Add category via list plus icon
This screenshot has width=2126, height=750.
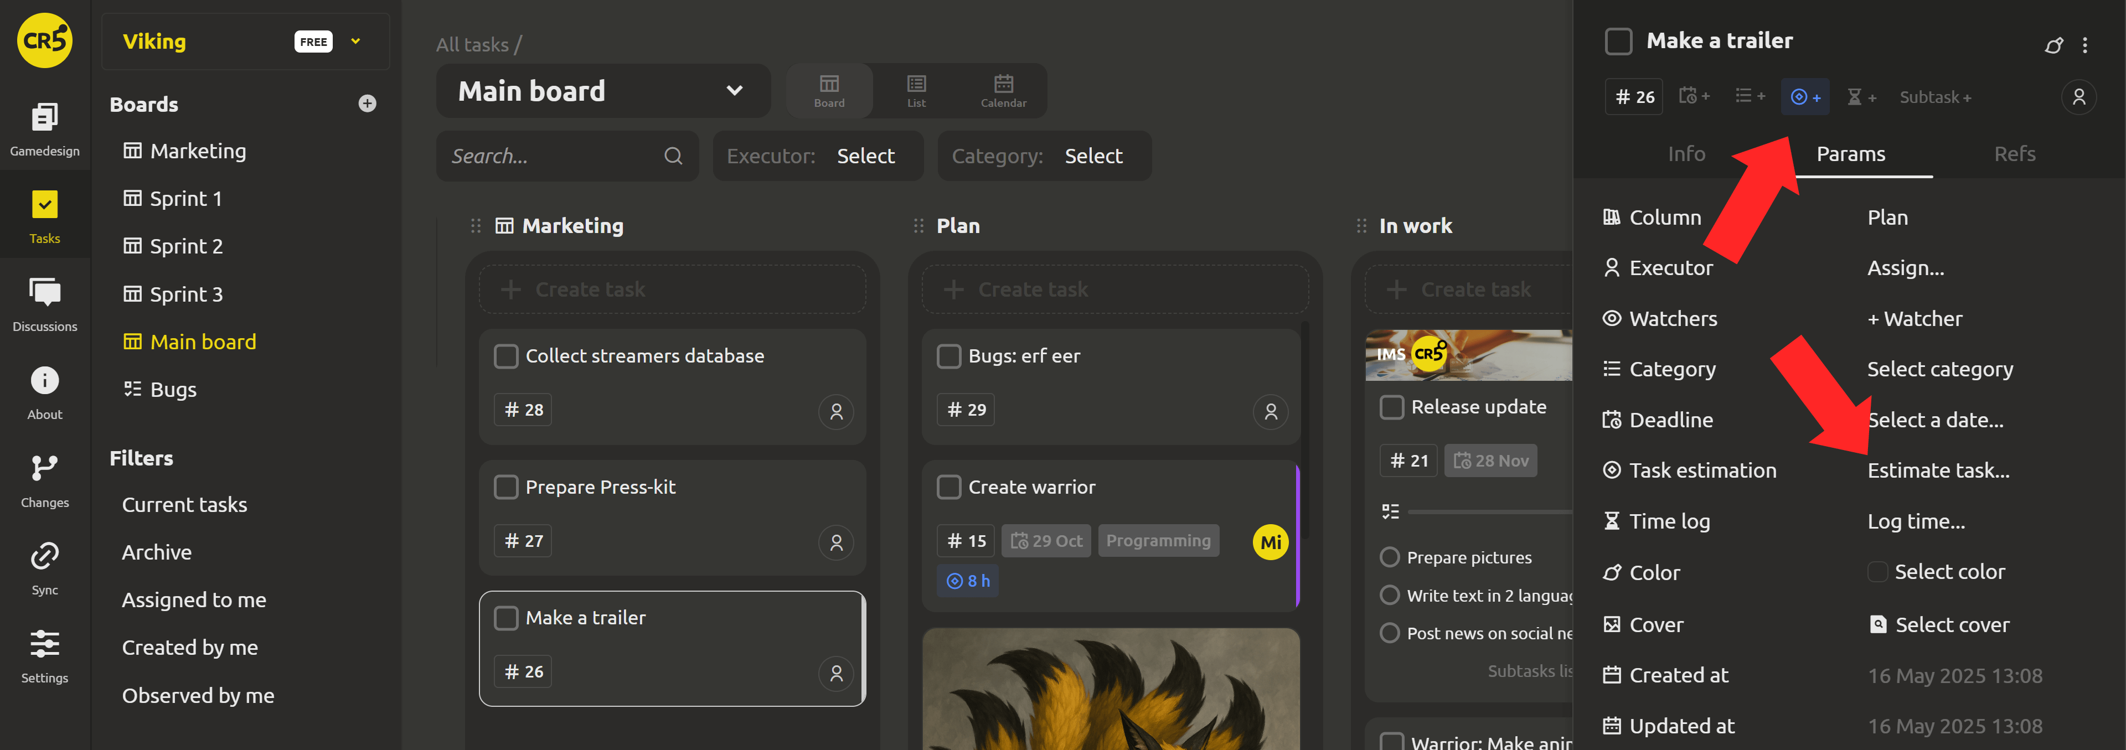pyautogui.click(x=1750, y=96)
